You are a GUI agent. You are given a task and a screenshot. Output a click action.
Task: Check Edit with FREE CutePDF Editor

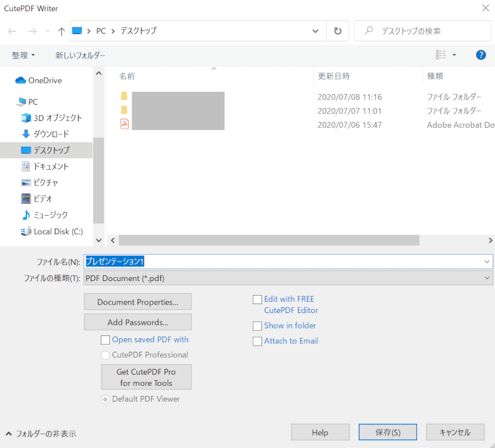coord(257,299)
